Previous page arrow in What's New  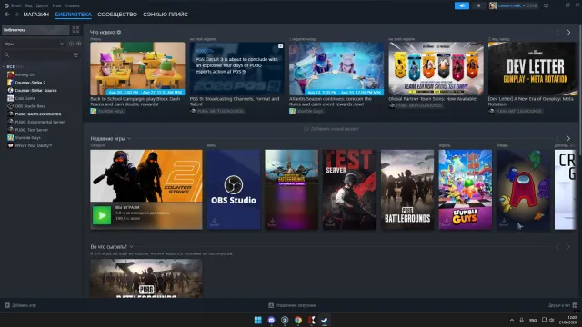tap(557, 33)
